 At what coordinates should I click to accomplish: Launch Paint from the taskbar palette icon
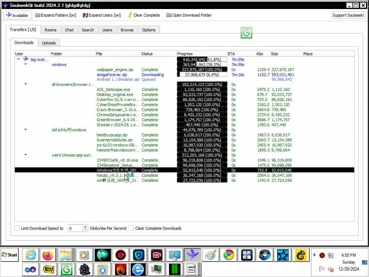point(210,255)
